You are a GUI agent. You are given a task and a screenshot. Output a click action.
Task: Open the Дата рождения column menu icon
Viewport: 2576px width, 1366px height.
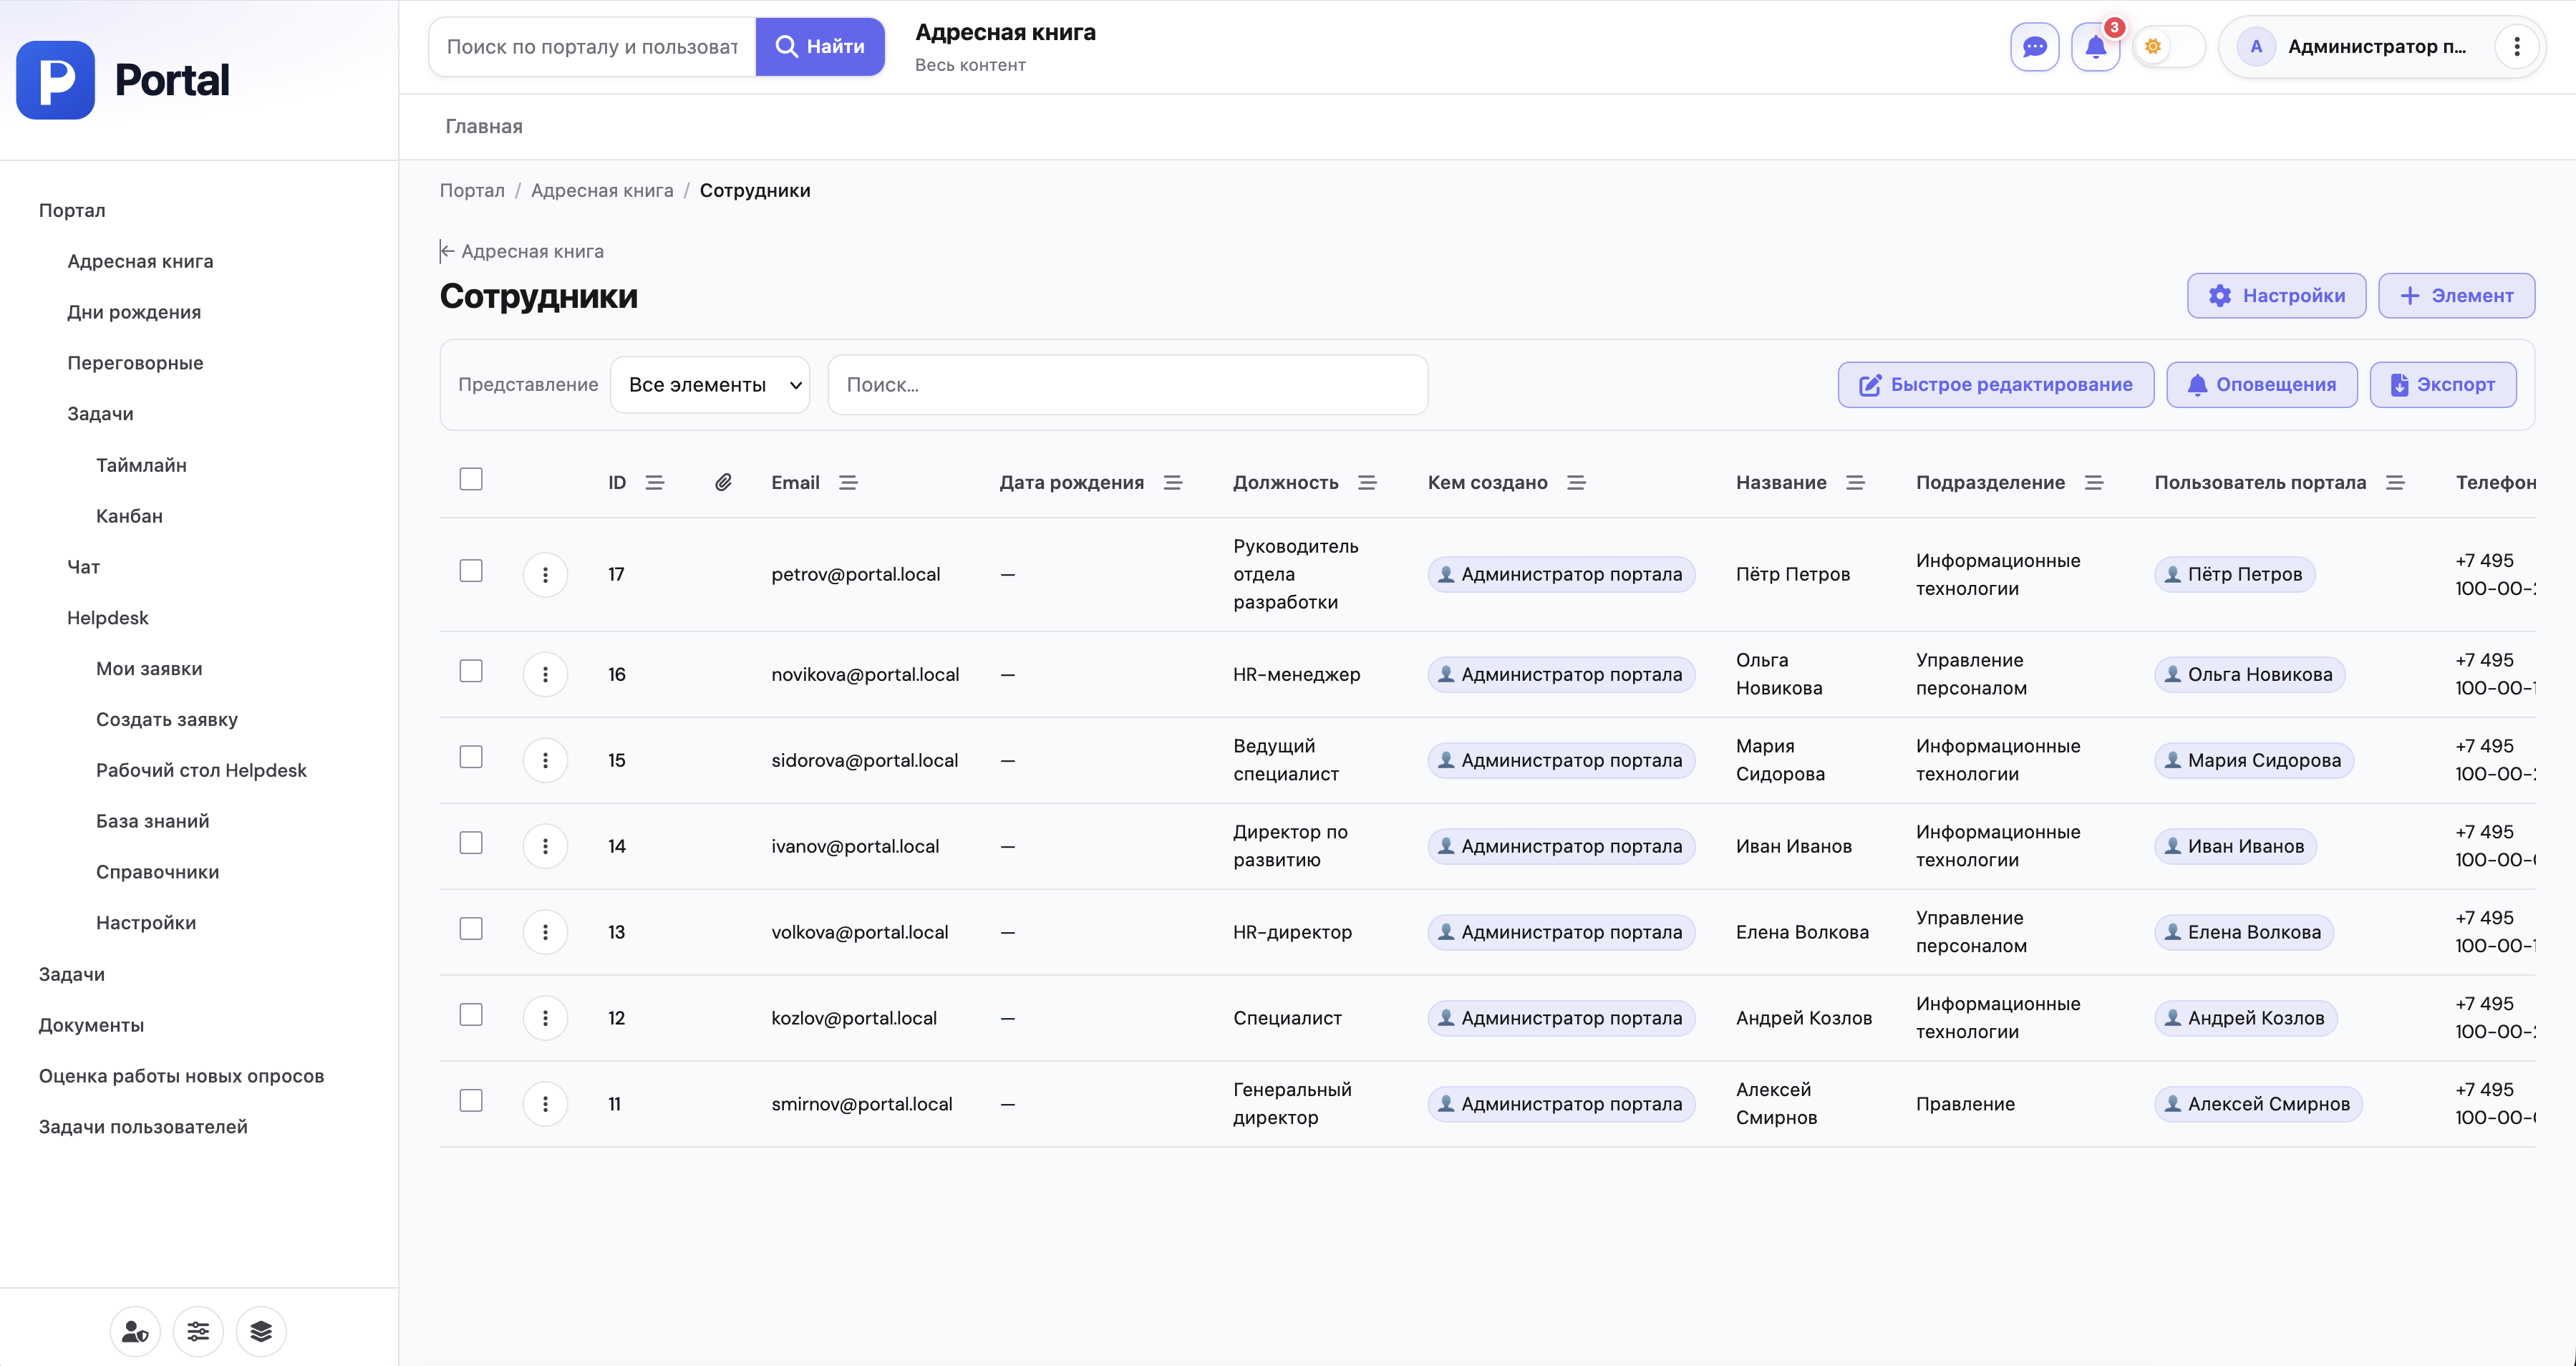pyautogui.click(x=1173, y=483)
